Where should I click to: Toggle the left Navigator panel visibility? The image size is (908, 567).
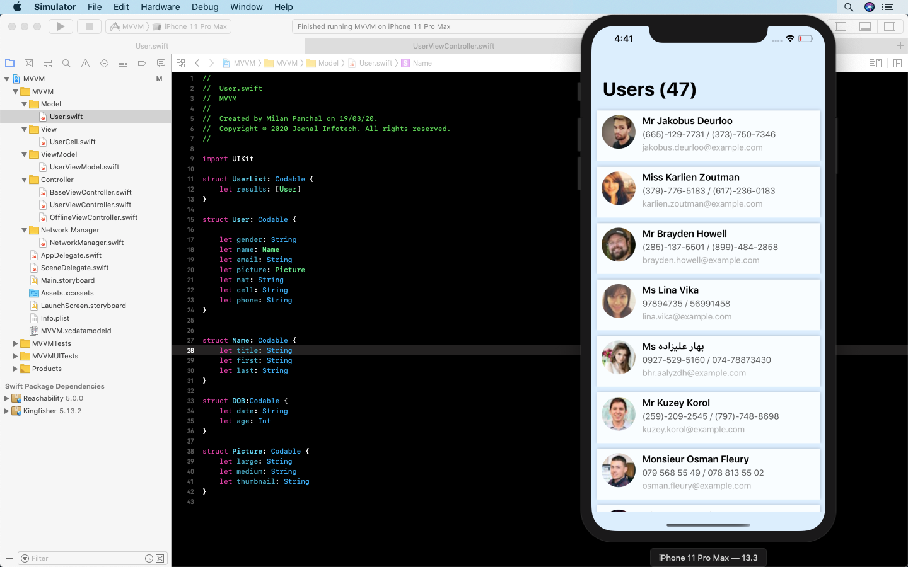(x=841, y=26)
